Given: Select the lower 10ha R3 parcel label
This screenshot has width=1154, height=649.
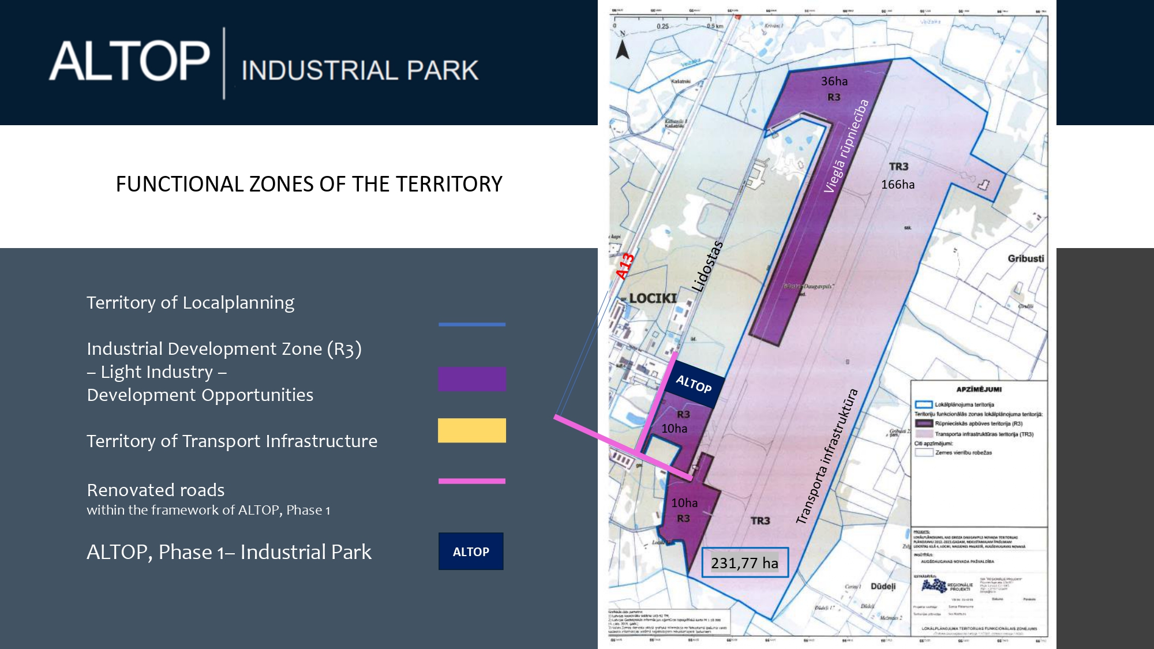Looking at the screenshot, I should (x=684, y=503).
